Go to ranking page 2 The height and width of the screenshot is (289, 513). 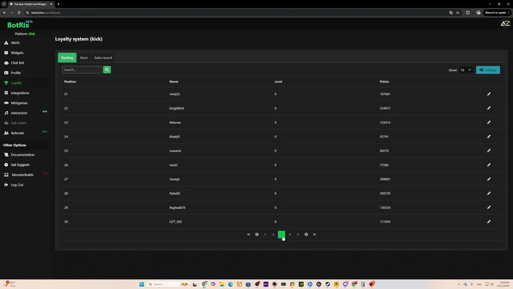pyautogui.click(x=273, y=234)
